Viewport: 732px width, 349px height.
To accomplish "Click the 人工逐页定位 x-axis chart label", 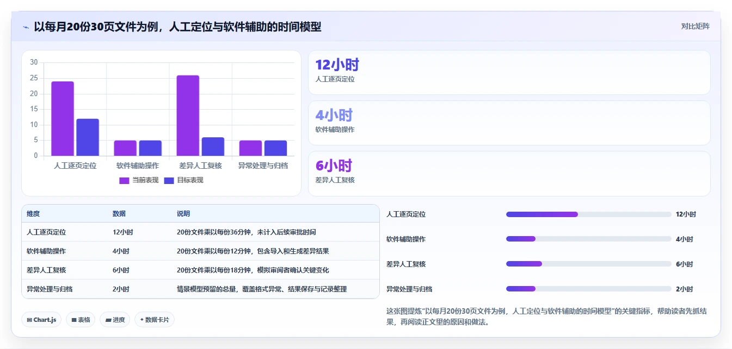I will 75,166.
